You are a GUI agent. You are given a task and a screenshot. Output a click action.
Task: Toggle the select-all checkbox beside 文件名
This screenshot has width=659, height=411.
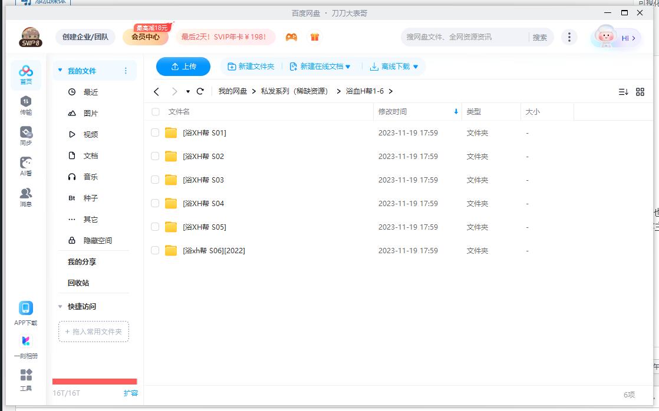[x=156, y=112]
